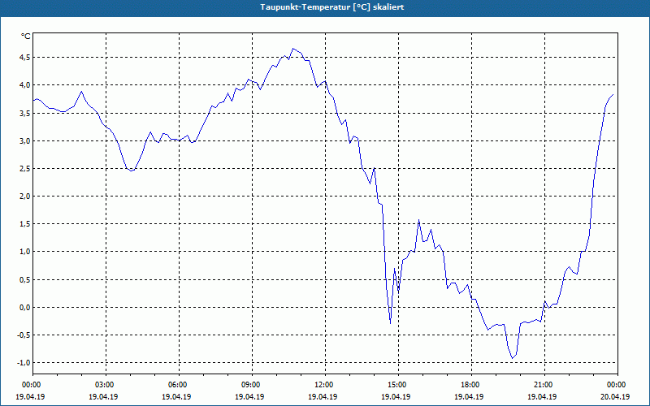Choose the '1,0' y-axis value
Viewport: 650px width, 406px height.
(26, 252)
